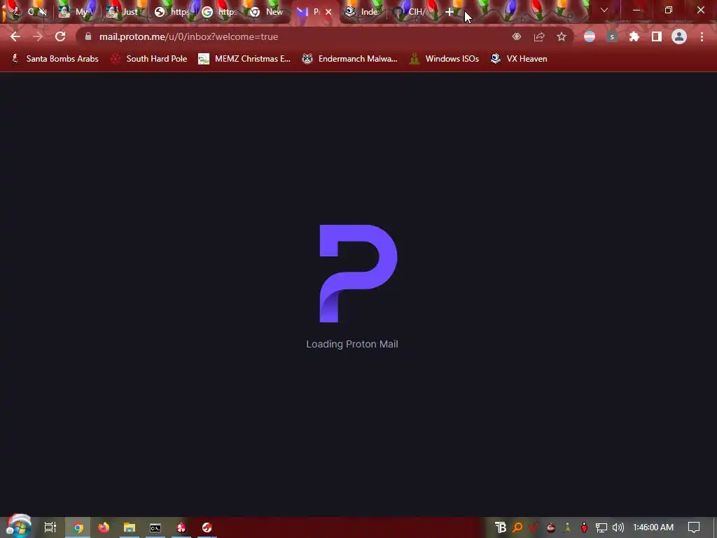The height and width of the screenshot is (538, 717).
Task: Go back using the browser back arrow
Action: point(15,36)
